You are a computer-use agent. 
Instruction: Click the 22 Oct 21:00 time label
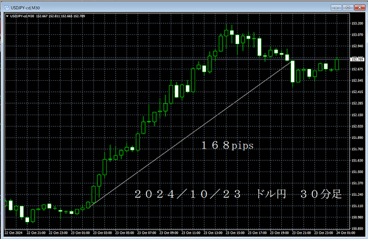[x=36, y=233]
